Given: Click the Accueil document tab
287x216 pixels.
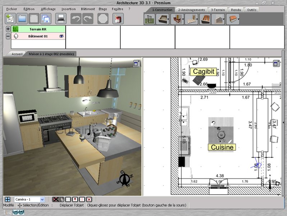Looking at the screenshot, I should coord(17,54).
